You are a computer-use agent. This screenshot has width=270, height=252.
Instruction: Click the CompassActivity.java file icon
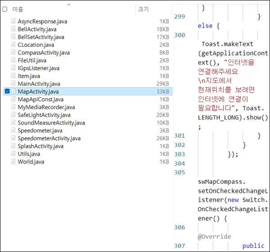(13, 52)
